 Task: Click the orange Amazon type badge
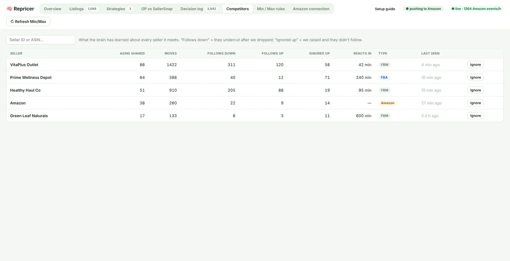[x=388, y=103]
